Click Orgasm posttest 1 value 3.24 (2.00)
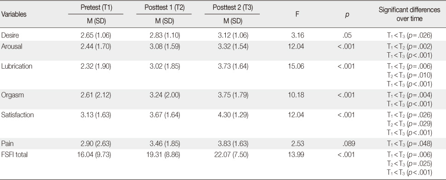446x180 pixels. (165, 95)
